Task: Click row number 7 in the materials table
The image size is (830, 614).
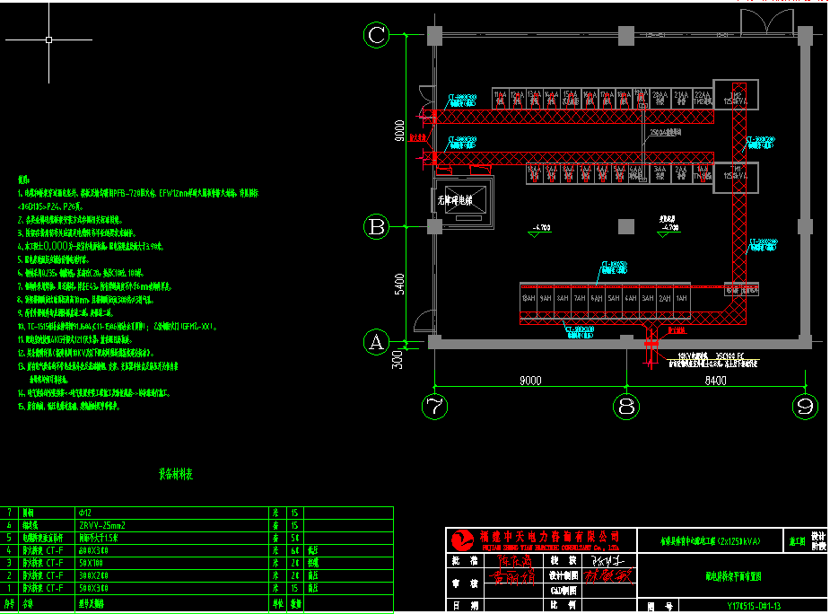Action: [x=9, y=513]
